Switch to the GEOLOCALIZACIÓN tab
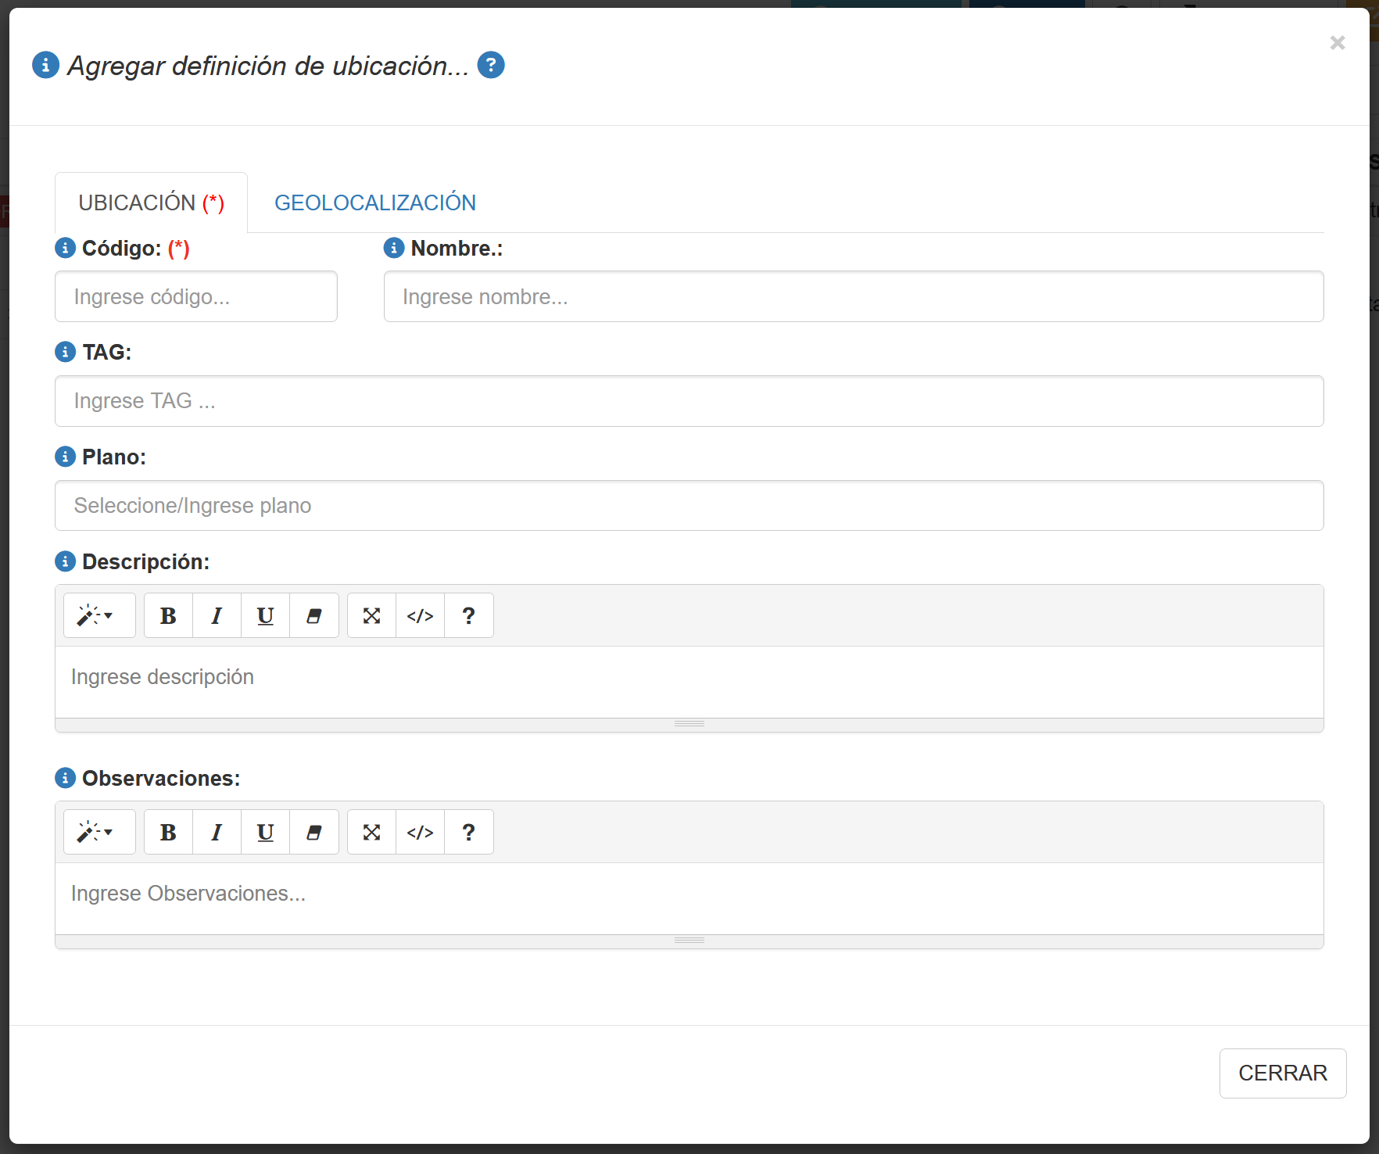Screen dimensions: 1379x1154 click(x=374, y=202)
